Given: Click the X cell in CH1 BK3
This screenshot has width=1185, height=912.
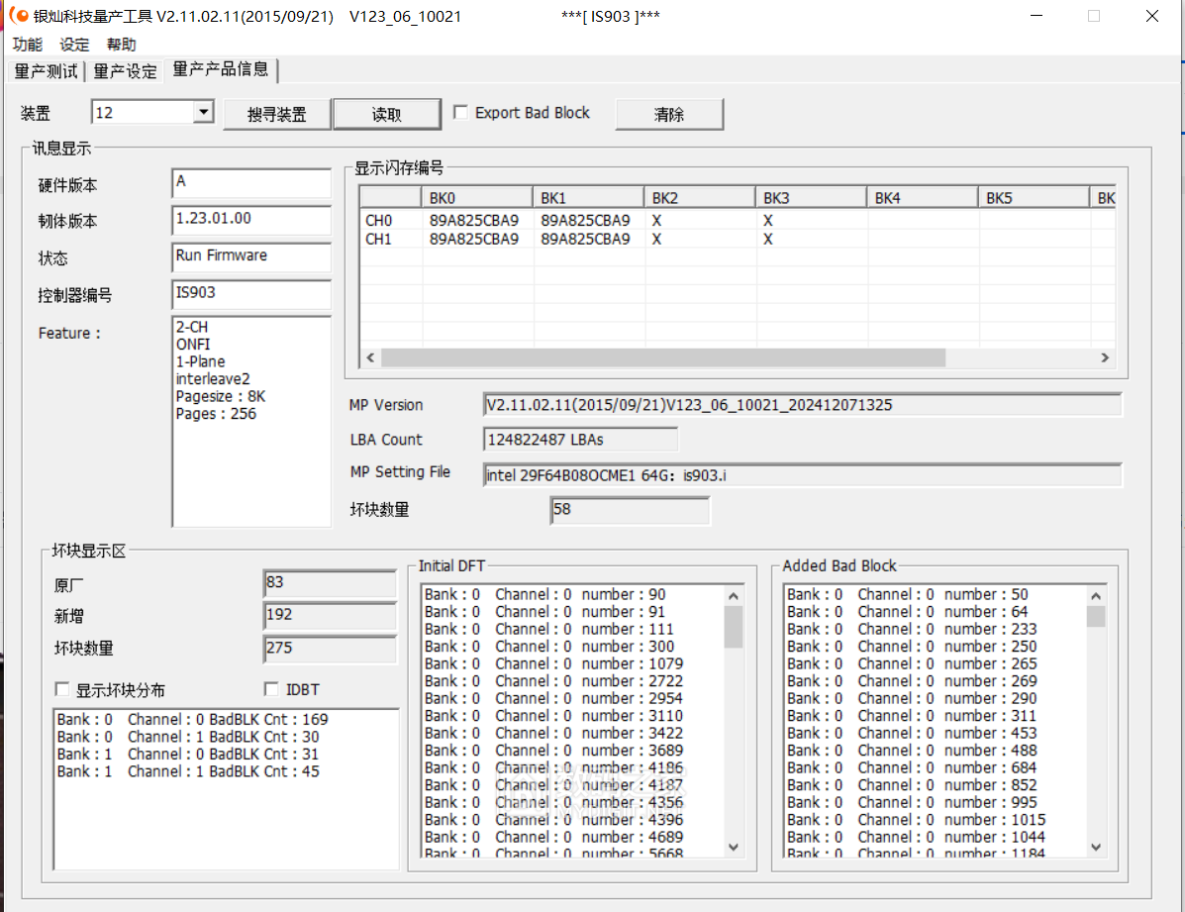Looking at the screenshot, I should 768,240.
